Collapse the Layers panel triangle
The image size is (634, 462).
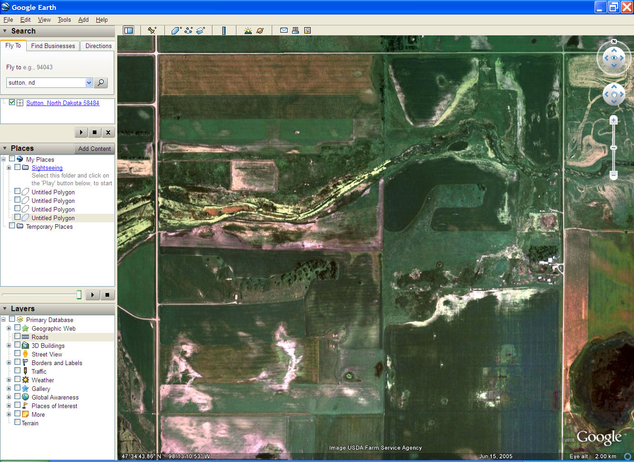(x=5, y=309)
